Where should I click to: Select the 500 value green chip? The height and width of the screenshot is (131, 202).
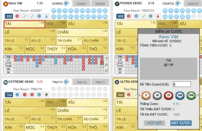tap(191, 95)
